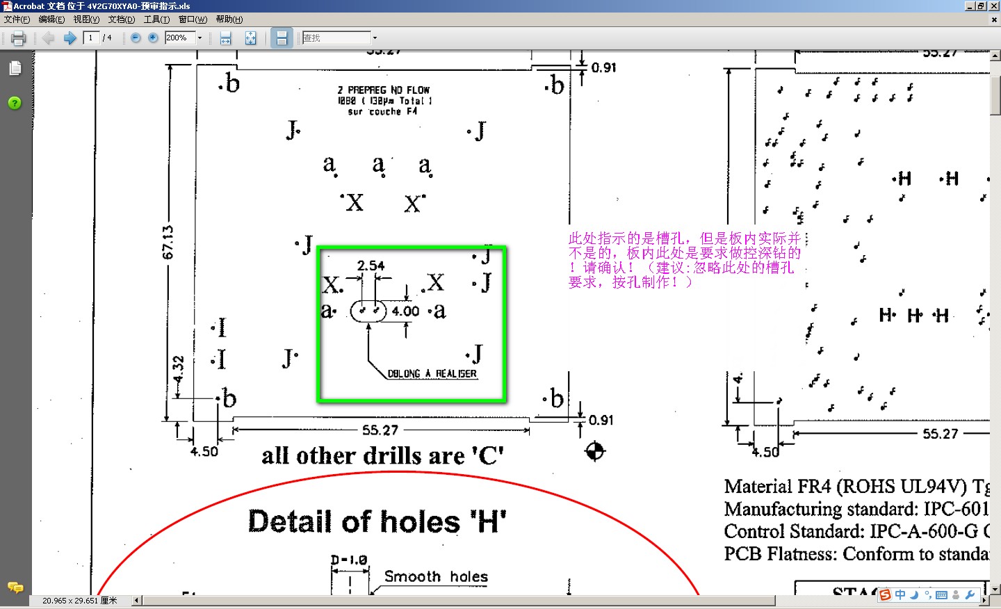Click the horizontal scrollbar right arrow

pyautogui.click(x=984, y=601)
